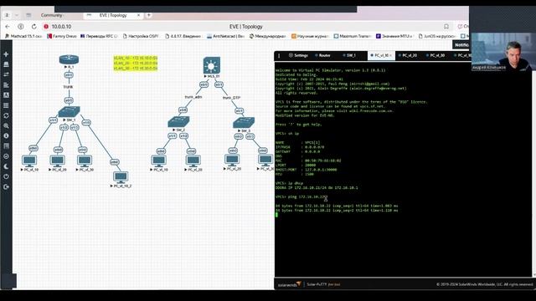Image resolution: width=536 pixels, height=301 pixels.
Task: Click Logout icon in EVE sidebar
Action: pyautogui.click(x=6, y=187)
